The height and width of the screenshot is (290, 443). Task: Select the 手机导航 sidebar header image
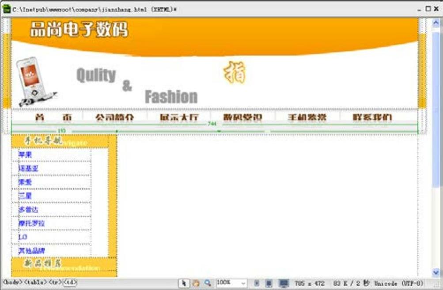click(x=60, y=141)
